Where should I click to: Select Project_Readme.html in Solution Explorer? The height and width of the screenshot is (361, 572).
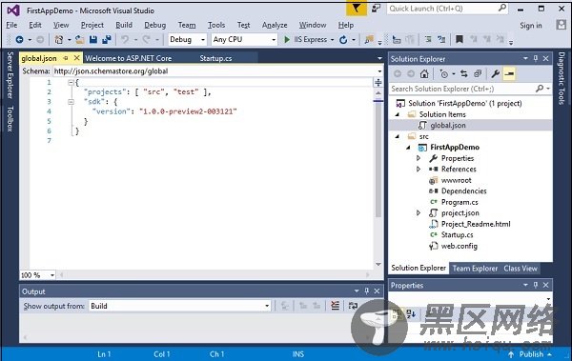click(x=476, y=224)
